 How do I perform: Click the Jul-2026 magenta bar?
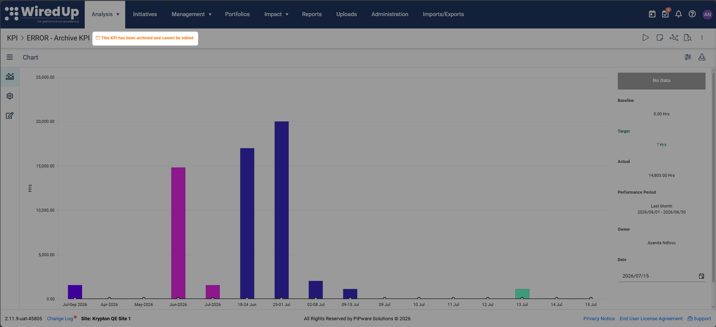[213, 292]
